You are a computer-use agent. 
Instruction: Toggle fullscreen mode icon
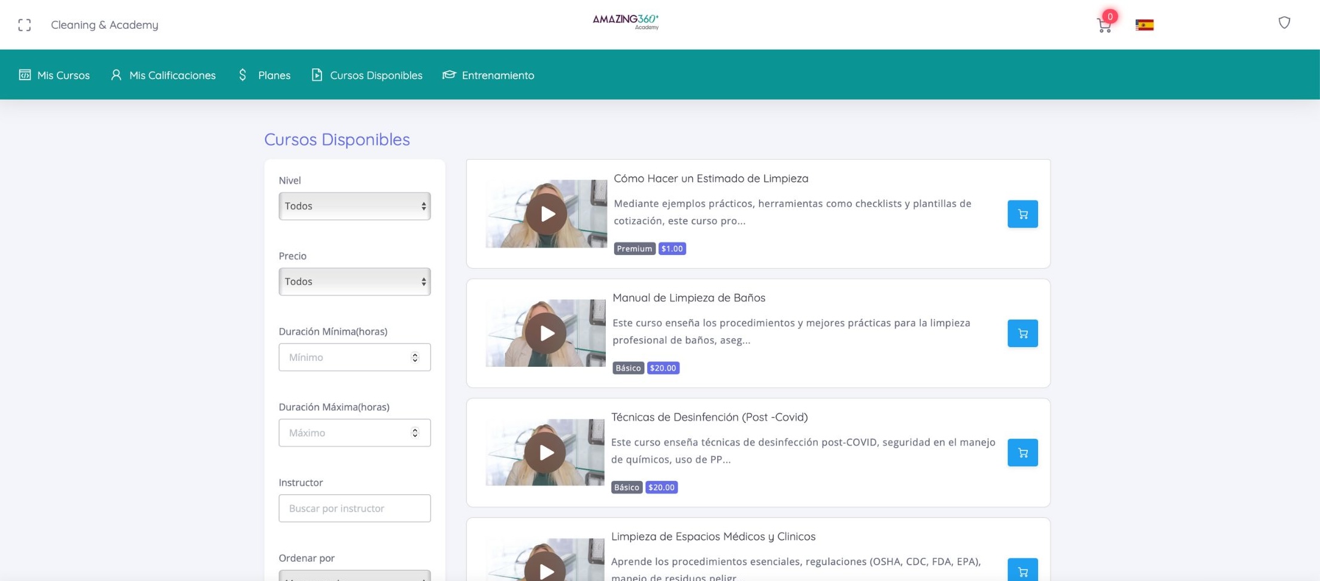pyautogui.click(x=25, y=25)
